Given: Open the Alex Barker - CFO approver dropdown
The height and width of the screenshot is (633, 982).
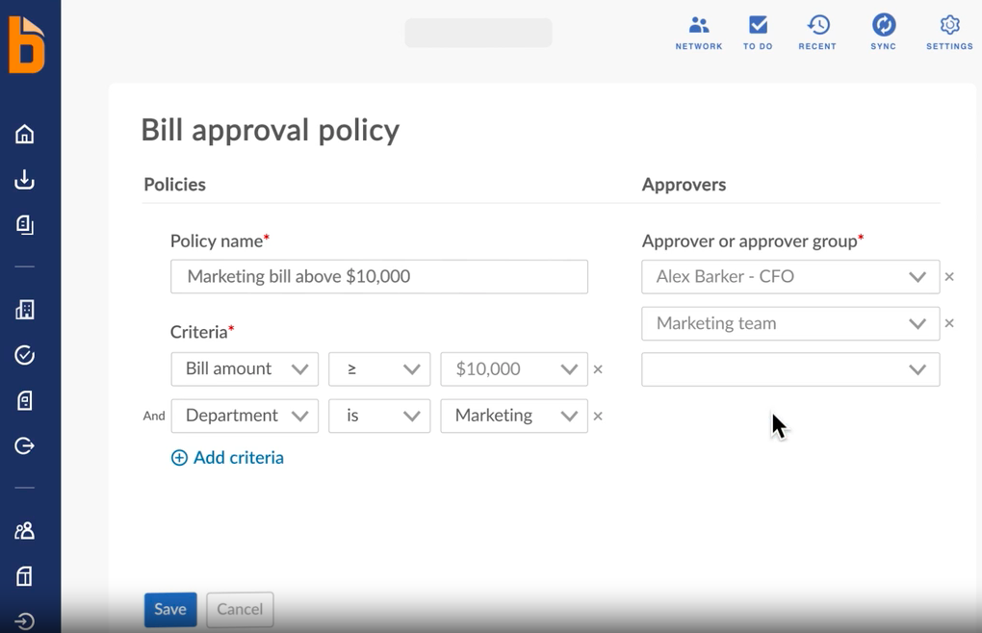Looking at the screenshot, I should tap(790, 276).
